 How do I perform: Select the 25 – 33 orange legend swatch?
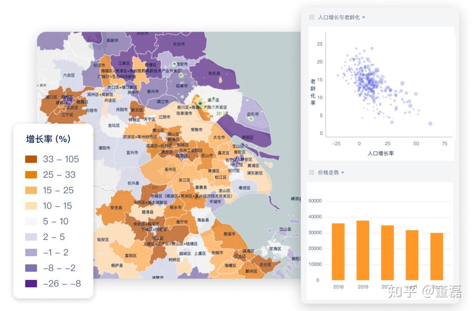coord(30,175)
